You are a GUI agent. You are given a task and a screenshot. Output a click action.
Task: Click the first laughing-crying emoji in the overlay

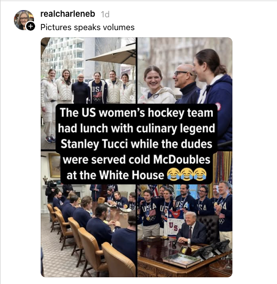173,175
